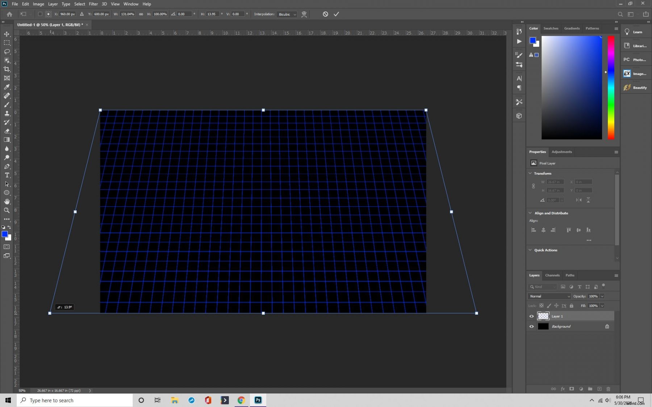The image size is (652, 407).
Task: Open the Libraries panel icon
Action: pos(627,46)
